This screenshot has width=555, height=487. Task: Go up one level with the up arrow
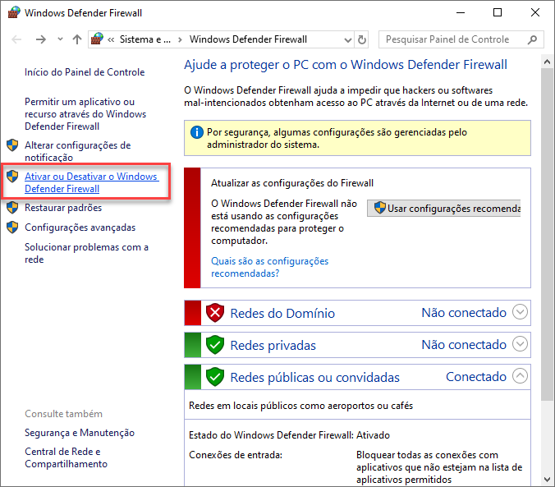77,39
